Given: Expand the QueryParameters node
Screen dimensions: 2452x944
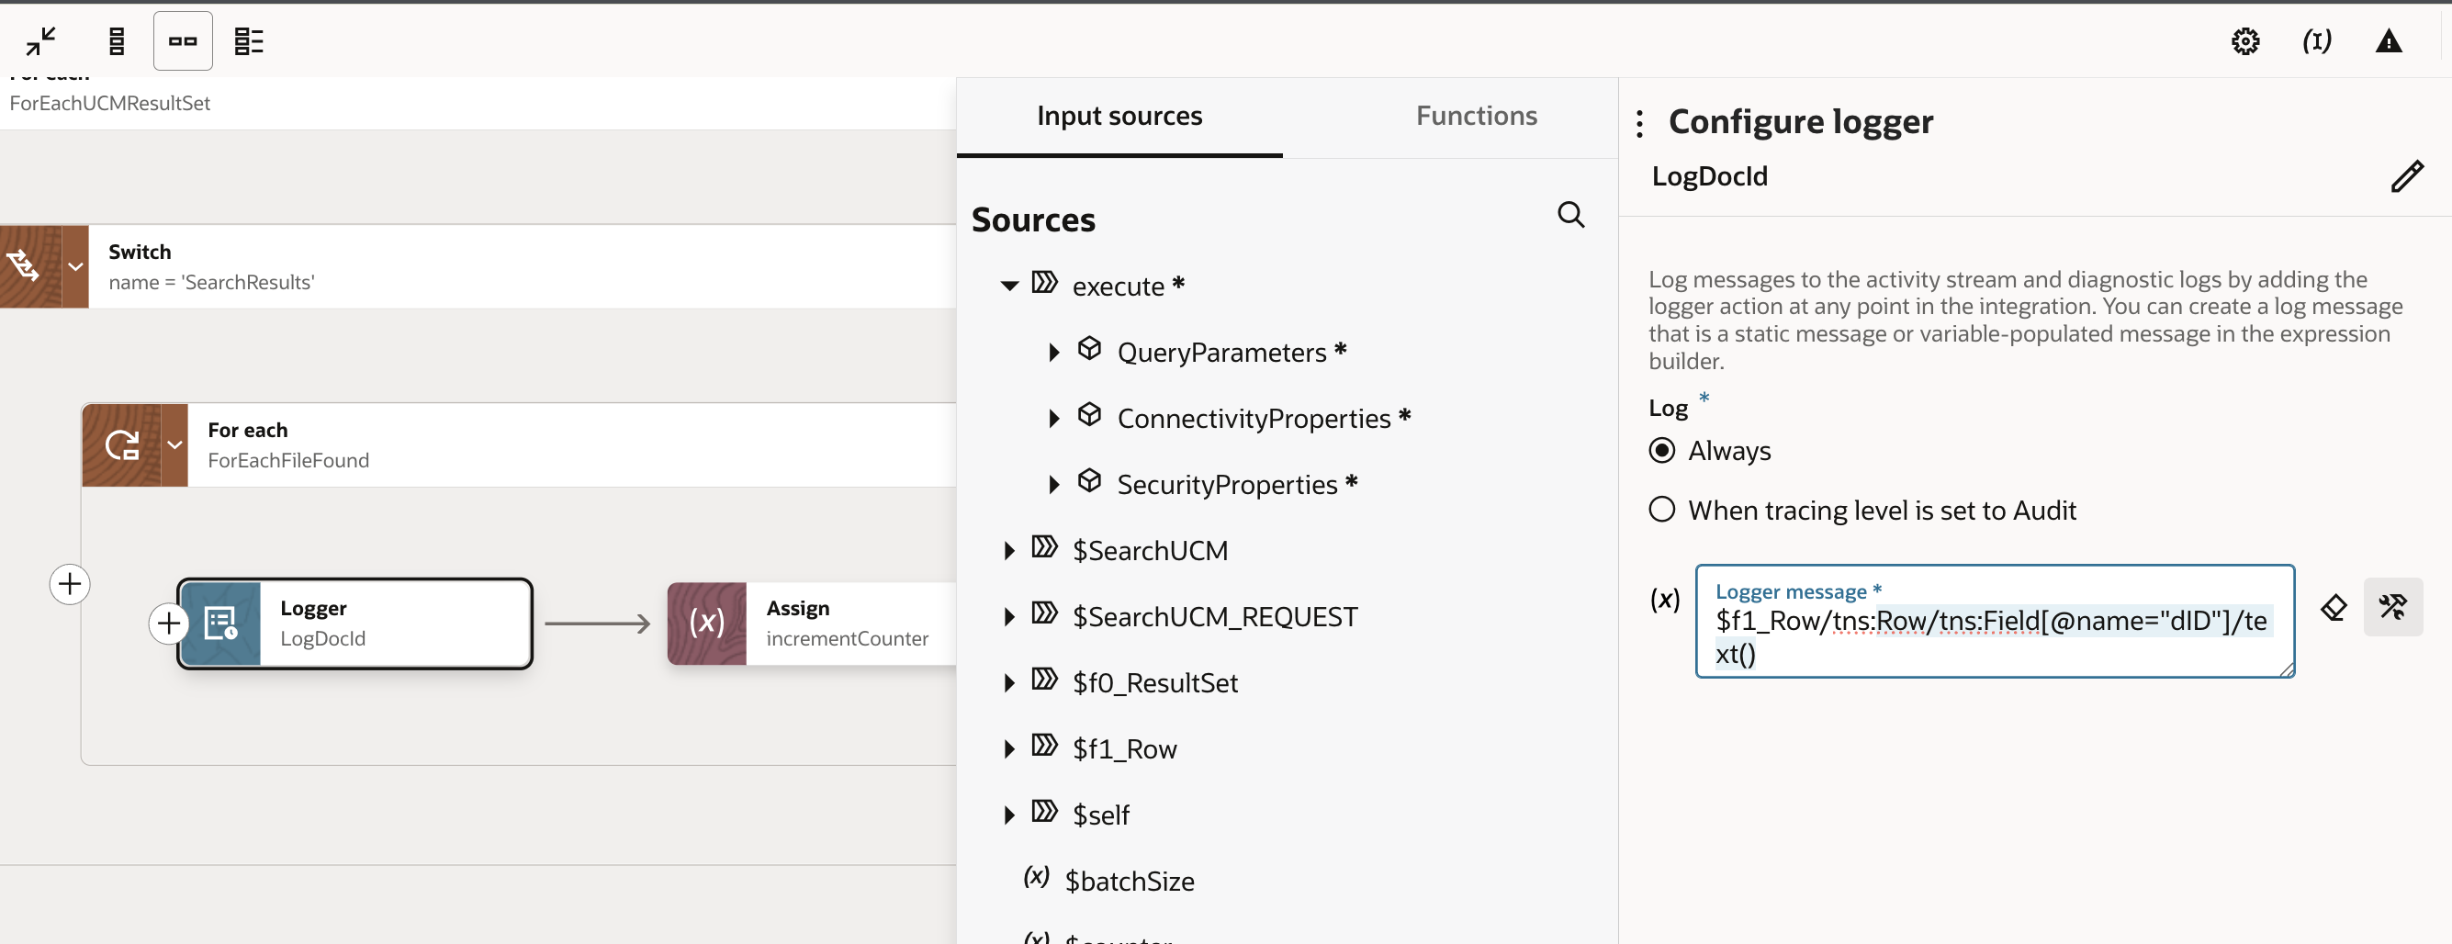Looking at the screenshot, I should click(1053, 351).
